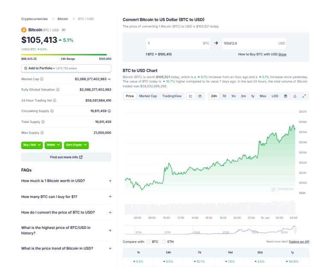Screen dimensions: 321x269
Task: Click the external link icon in Find out more info
Action: click(x=81, y=157)
